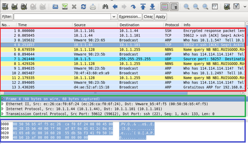Click the Resize all columns icon
Screen dimensions: 248x144
[x=215, y=7]
